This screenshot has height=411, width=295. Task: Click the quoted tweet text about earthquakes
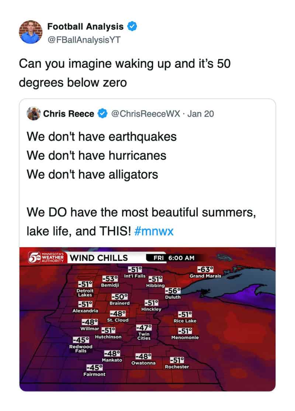[x=102, y=137]
